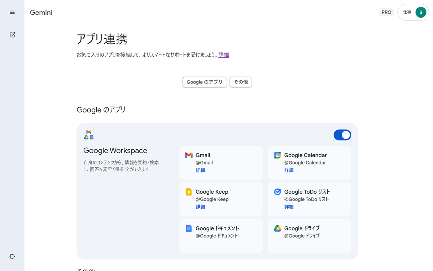433x271 pixels.
Task: Select the Google のアプリ filter chip
Action: coord(205,82)
